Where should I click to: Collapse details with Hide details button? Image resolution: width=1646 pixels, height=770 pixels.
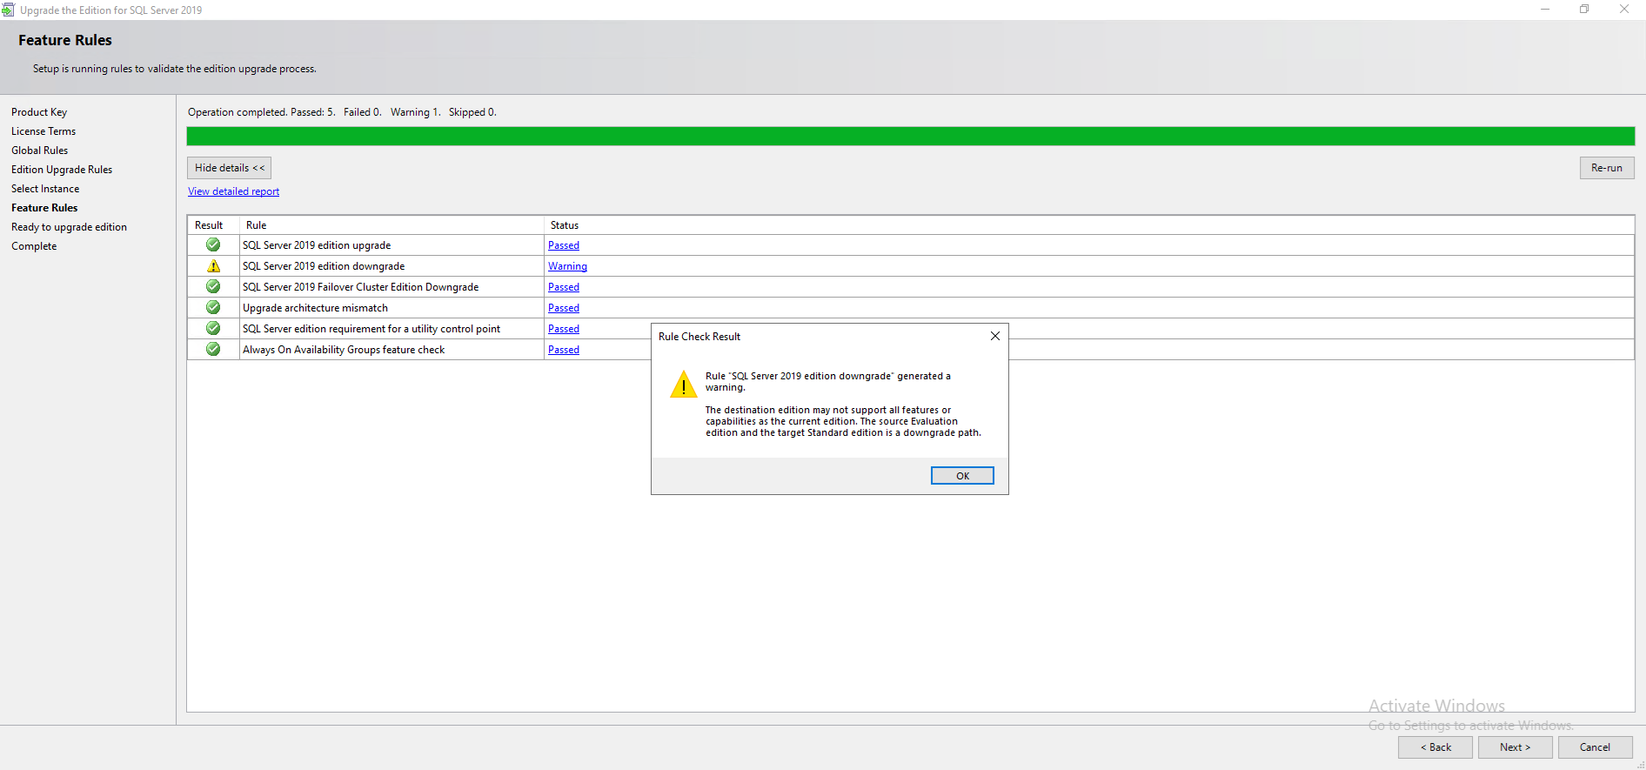click(x=230, y=168)
